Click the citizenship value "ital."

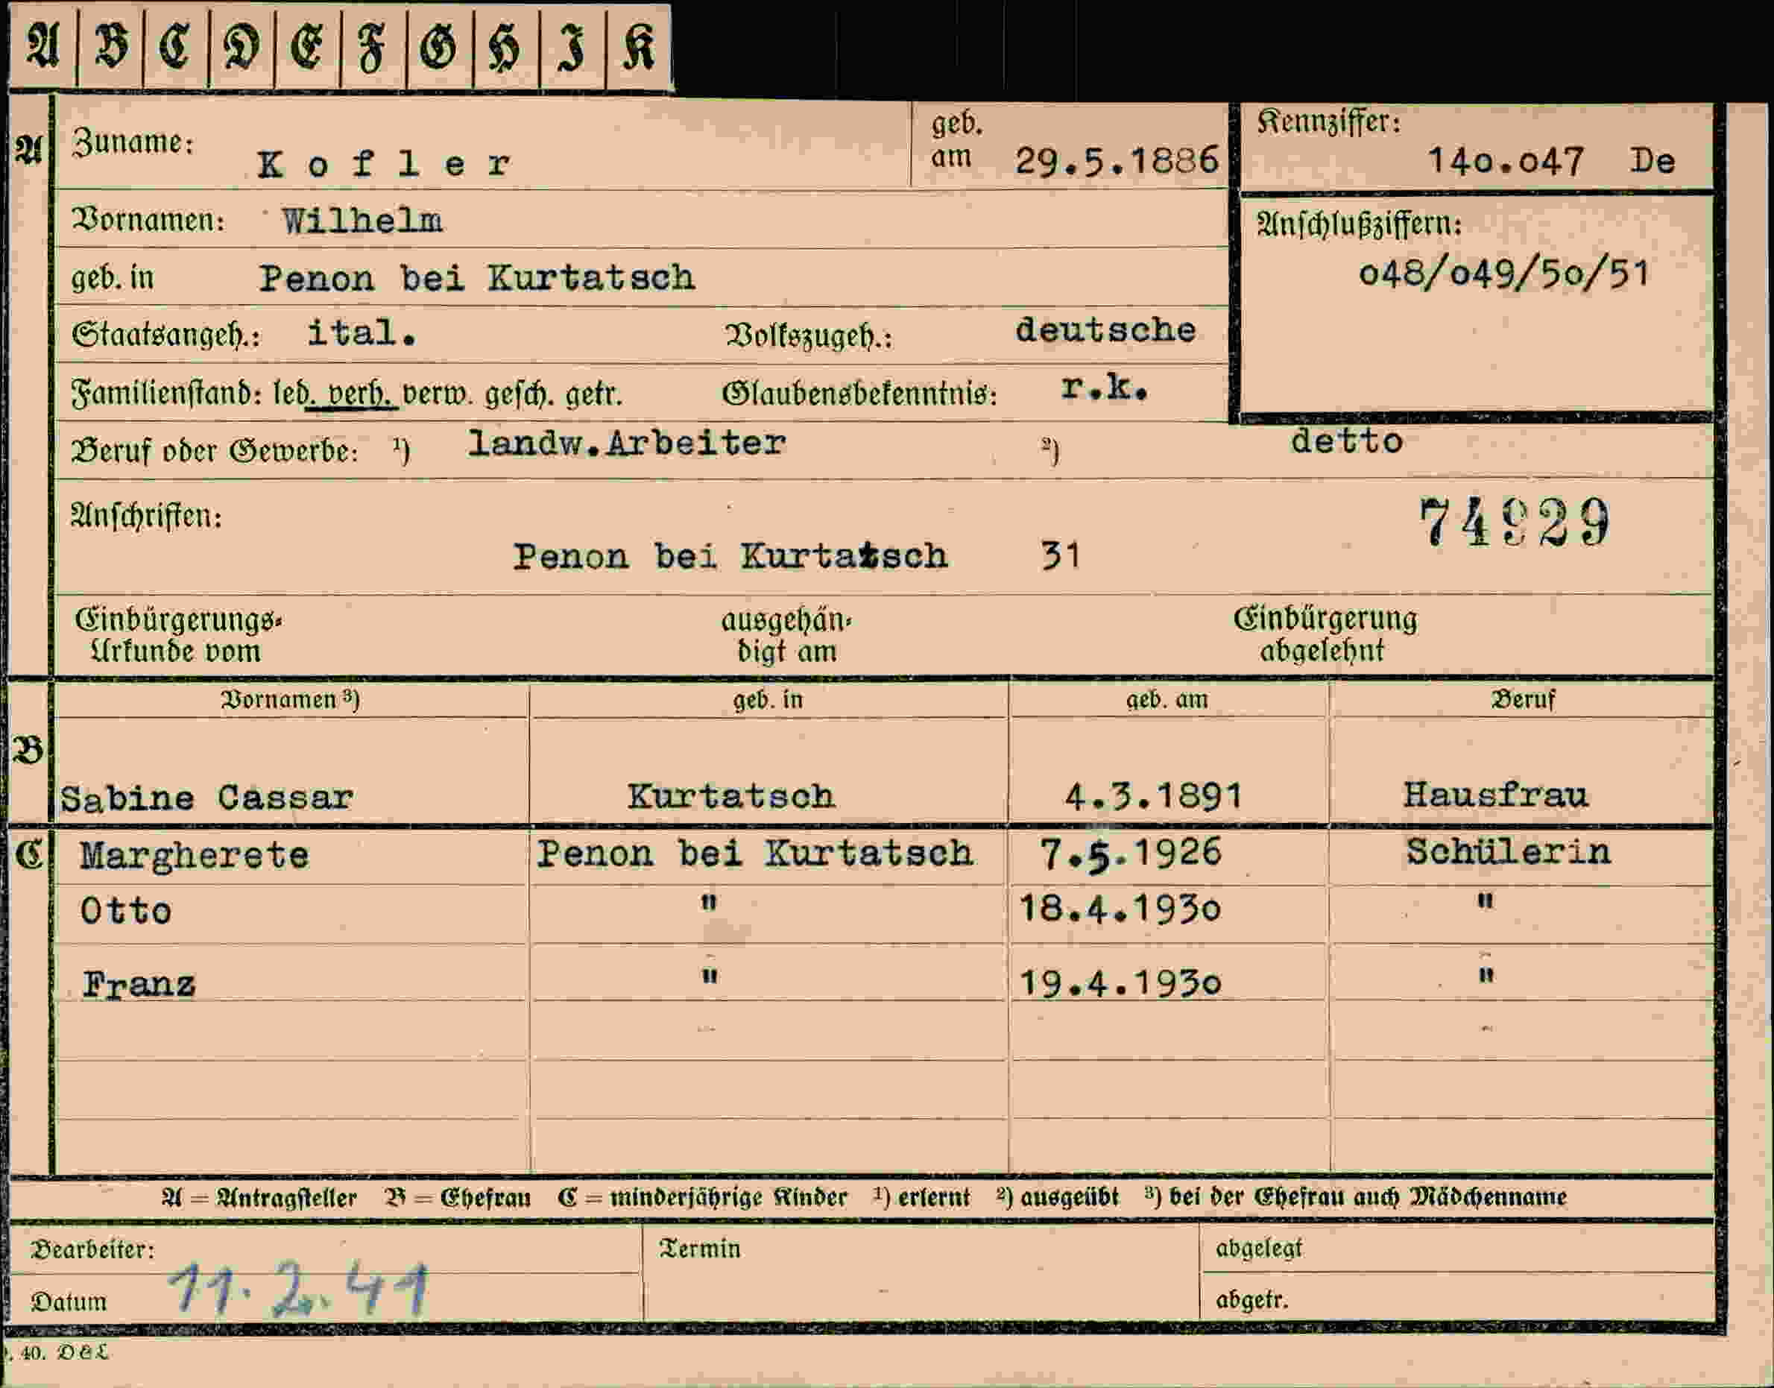pyautogui.click(x=362, y=332)
